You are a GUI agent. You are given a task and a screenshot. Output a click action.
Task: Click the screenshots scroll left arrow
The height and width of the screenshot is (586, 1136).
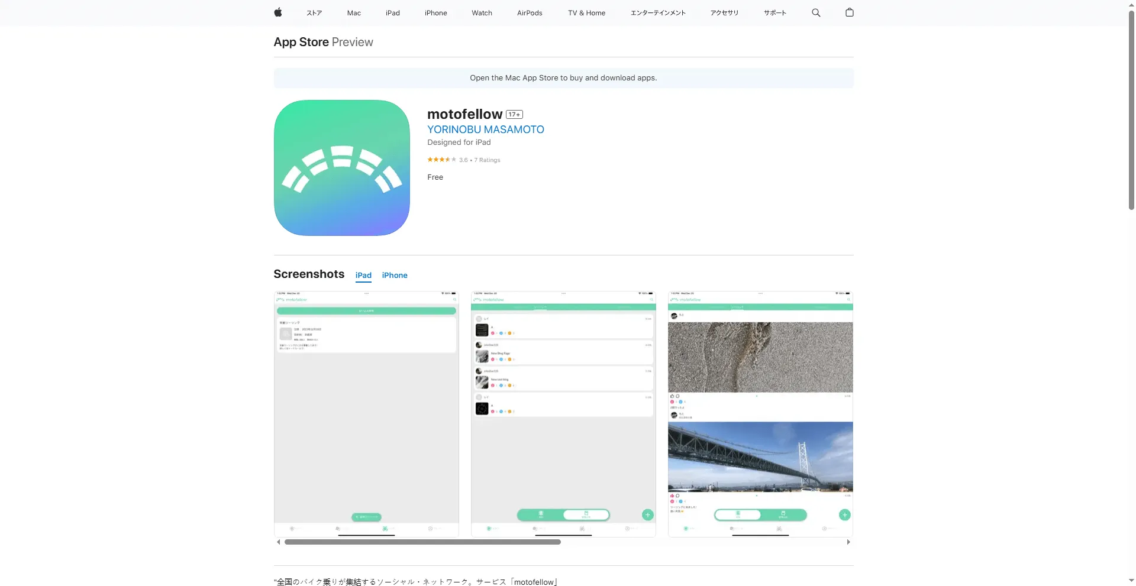click(278, 542)
